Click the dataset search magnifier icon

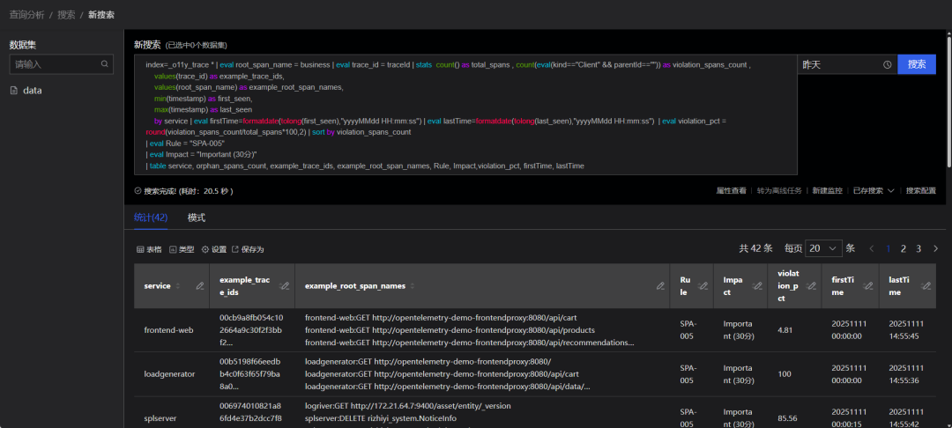click(x=105, y=64)
